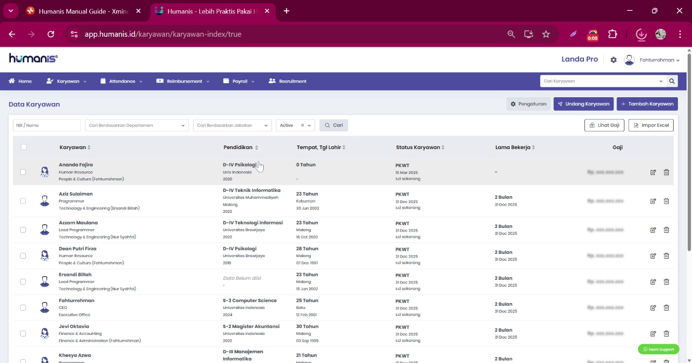The height and width of the screenshot is (363, 692).
Task: Click the Undang Karyawan button
Action: [x=583, y=104]
